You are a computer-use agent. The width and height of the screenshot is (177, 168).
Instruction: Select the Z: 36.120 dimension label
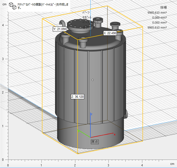(77, 97)
